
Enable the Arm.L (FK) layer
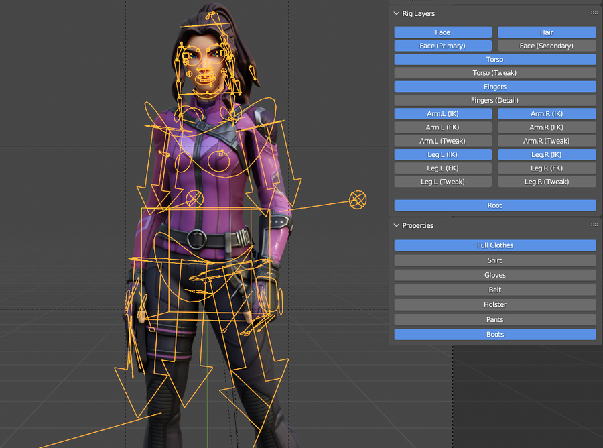[x=443, y=127]
